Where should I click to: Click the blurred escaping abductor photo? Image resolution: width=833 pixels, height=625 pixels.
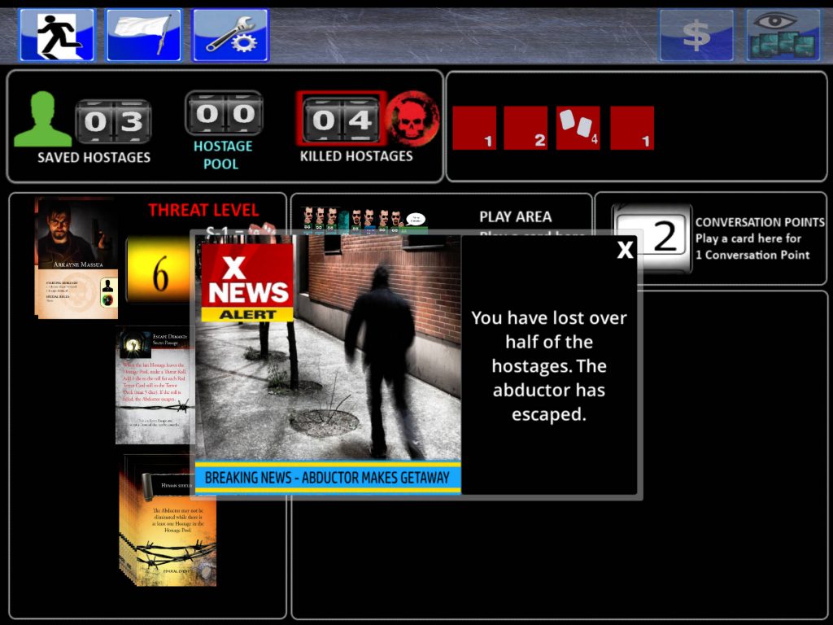coord(328,348)
